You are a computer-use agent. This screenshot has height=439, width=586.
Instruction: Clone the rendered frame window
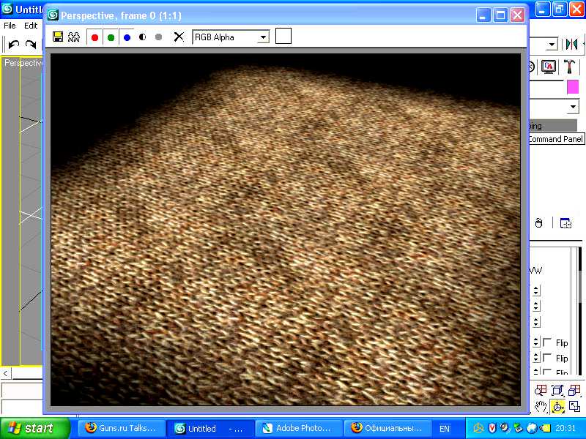pyautogui.click(x=74, y=37)
